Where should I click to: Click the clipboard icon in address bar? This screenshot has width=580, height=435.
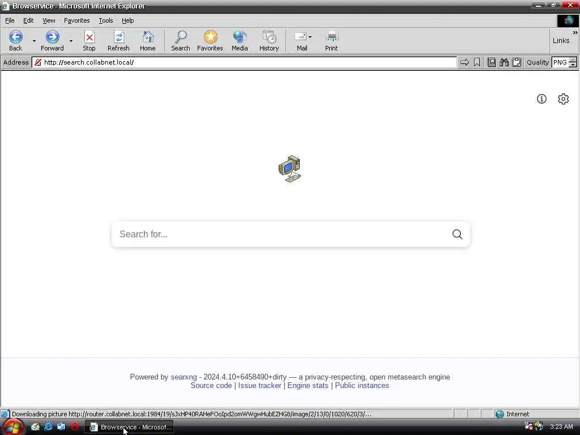(517, 62)
